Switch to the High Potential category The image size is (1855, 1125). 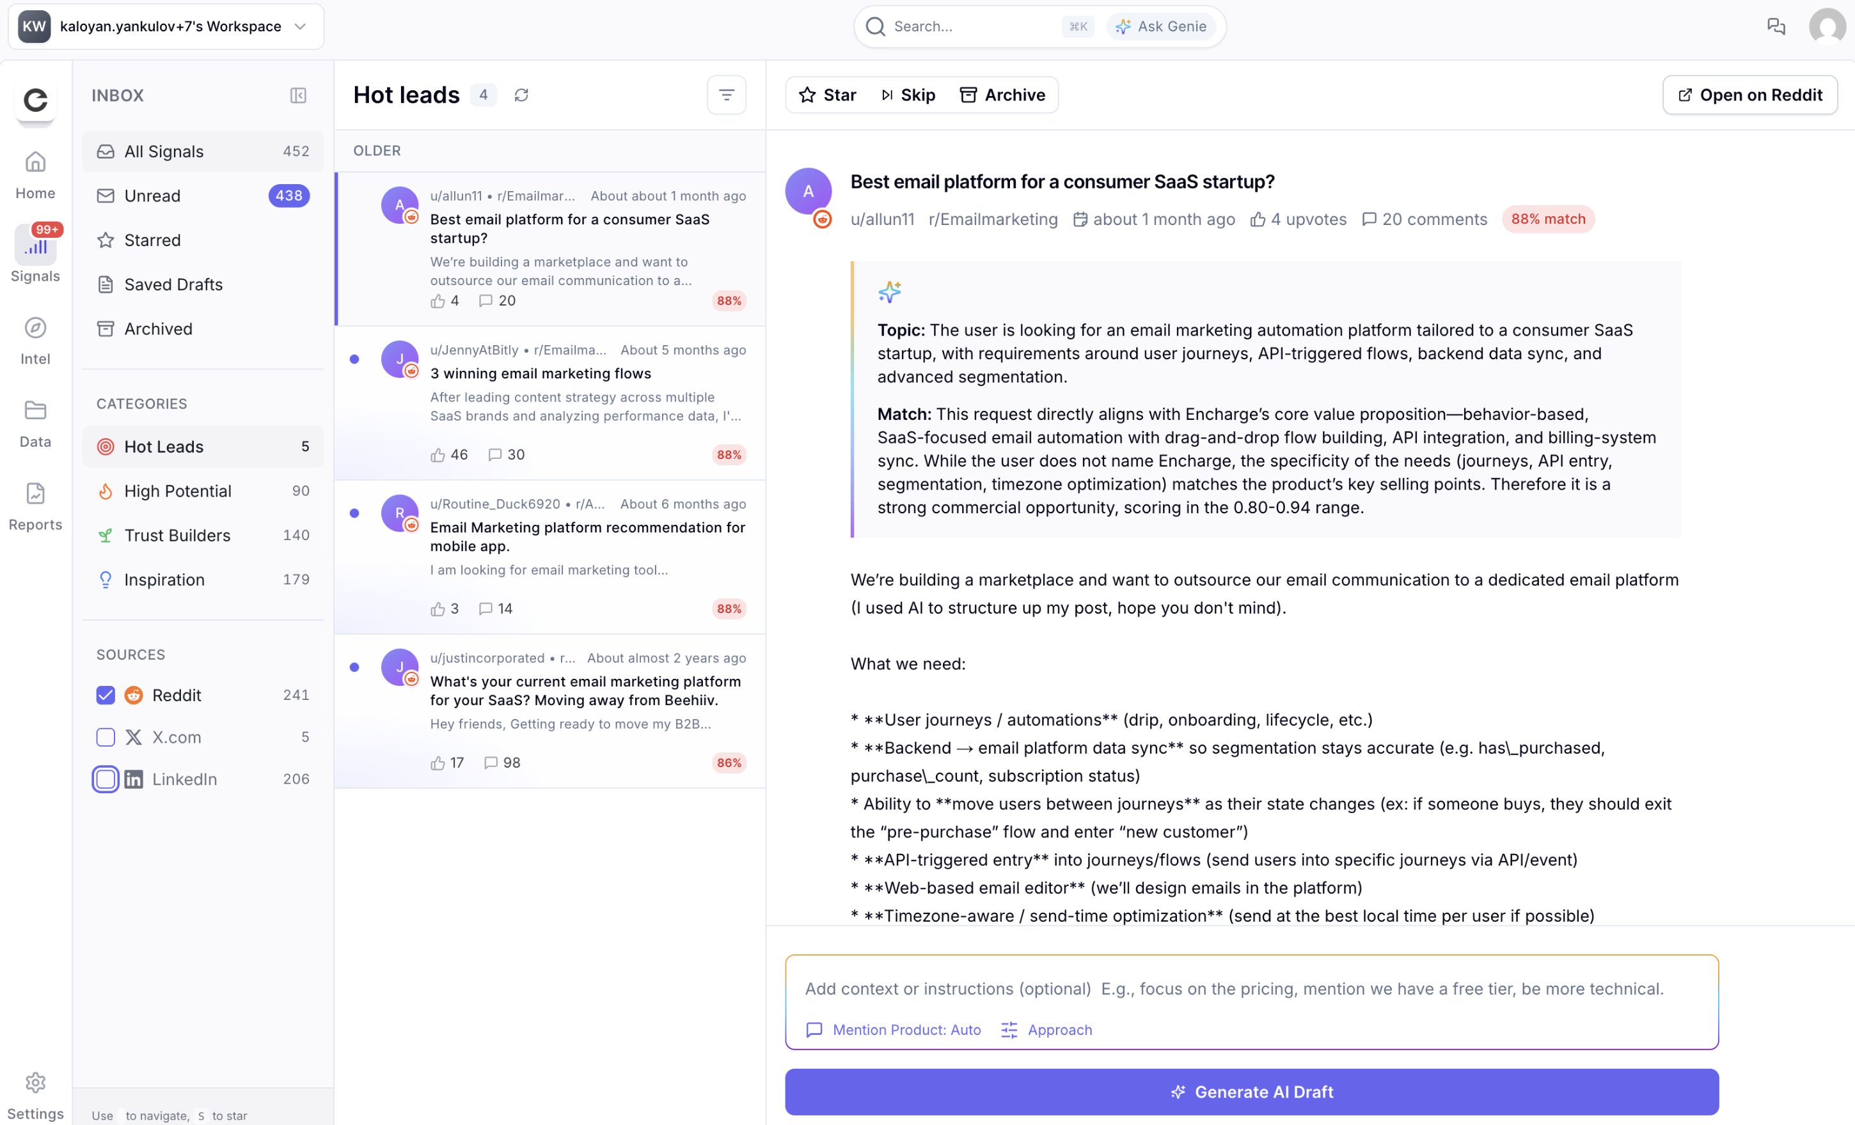pos(178,490)
